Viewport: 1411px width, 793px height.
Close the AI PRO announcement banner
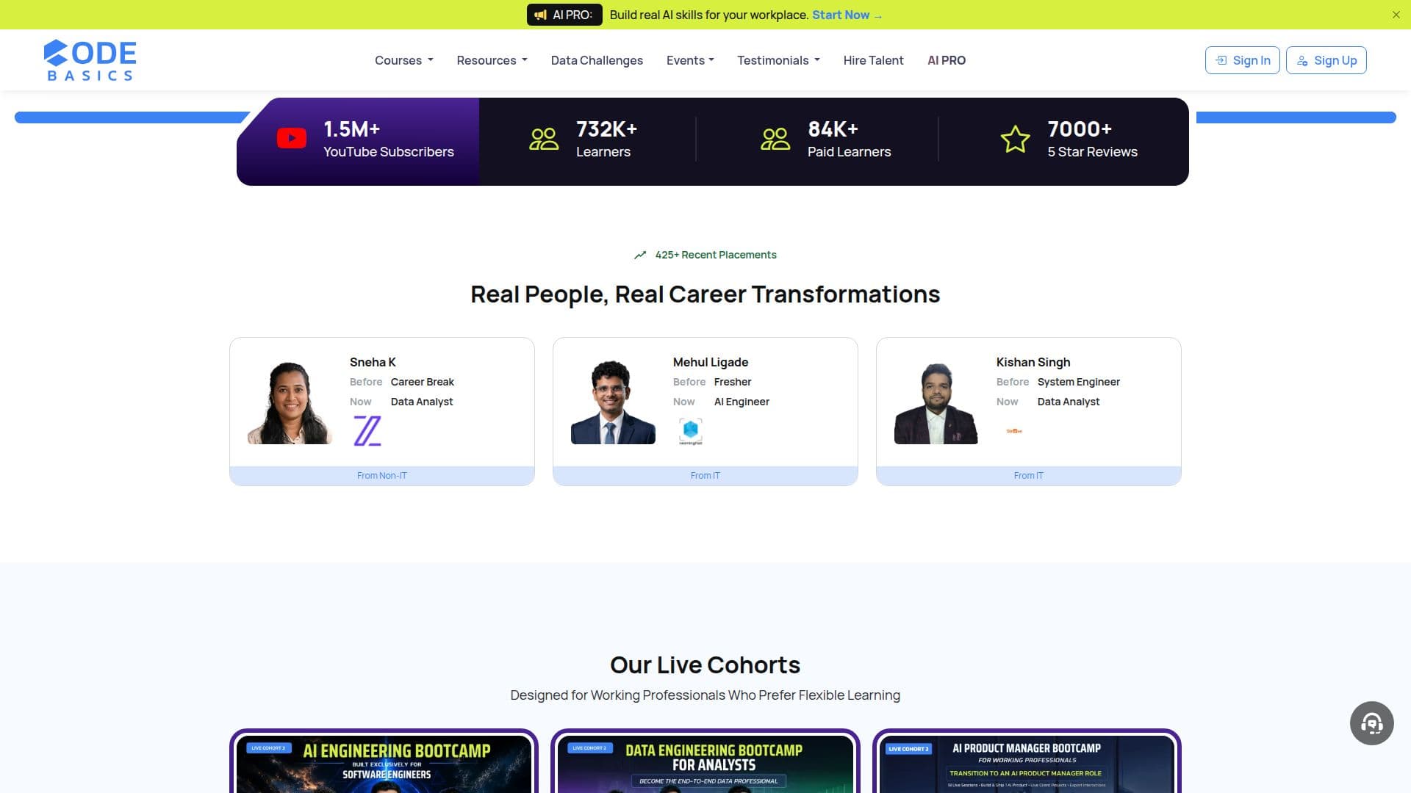coord(1396,15)
